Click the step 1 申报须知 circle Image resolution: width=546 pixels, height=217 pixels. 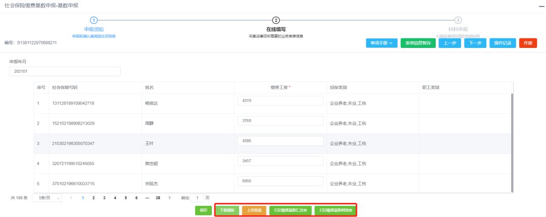point(94,20)
